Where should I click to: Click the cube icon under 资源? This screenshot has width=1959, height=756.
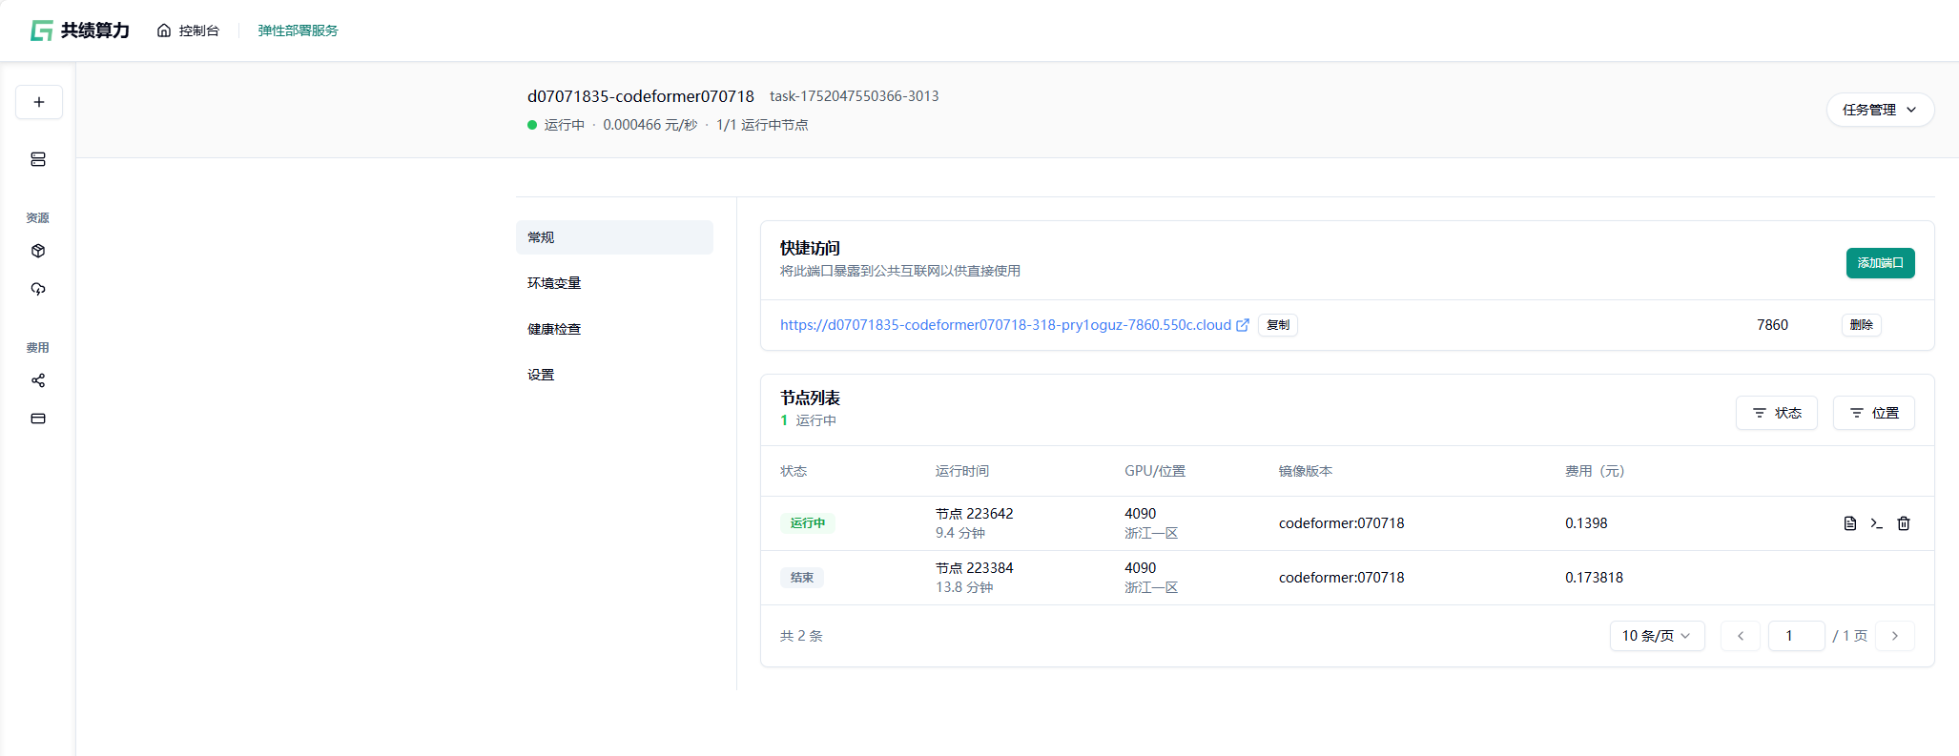(x=38, y=251)
